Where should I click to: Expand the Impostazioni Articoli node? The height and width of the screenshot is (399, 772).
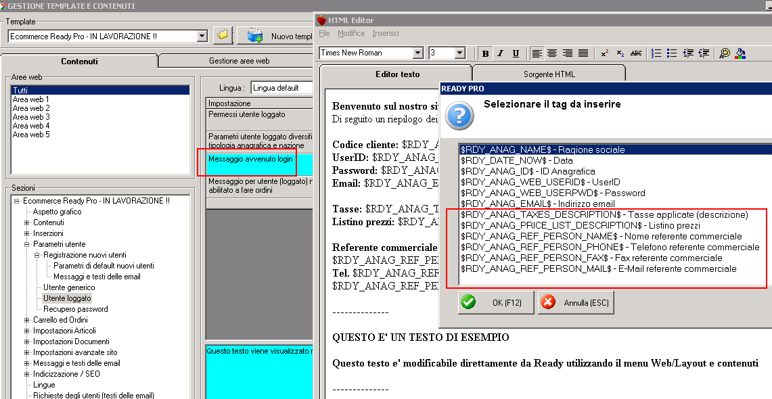[x=27, y=331]
